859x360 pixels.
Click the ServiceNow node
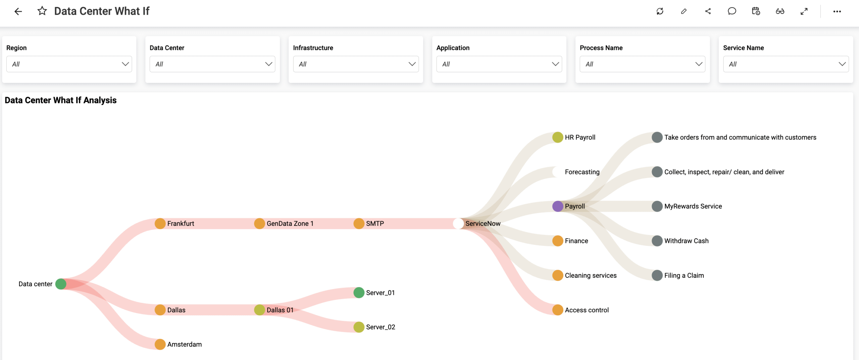pyautogui.click(x=458, y=223)
